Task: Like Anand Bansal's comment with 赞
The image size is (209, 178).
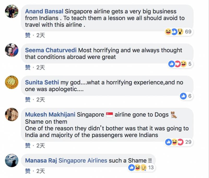Action: click(x=28, y=35)
